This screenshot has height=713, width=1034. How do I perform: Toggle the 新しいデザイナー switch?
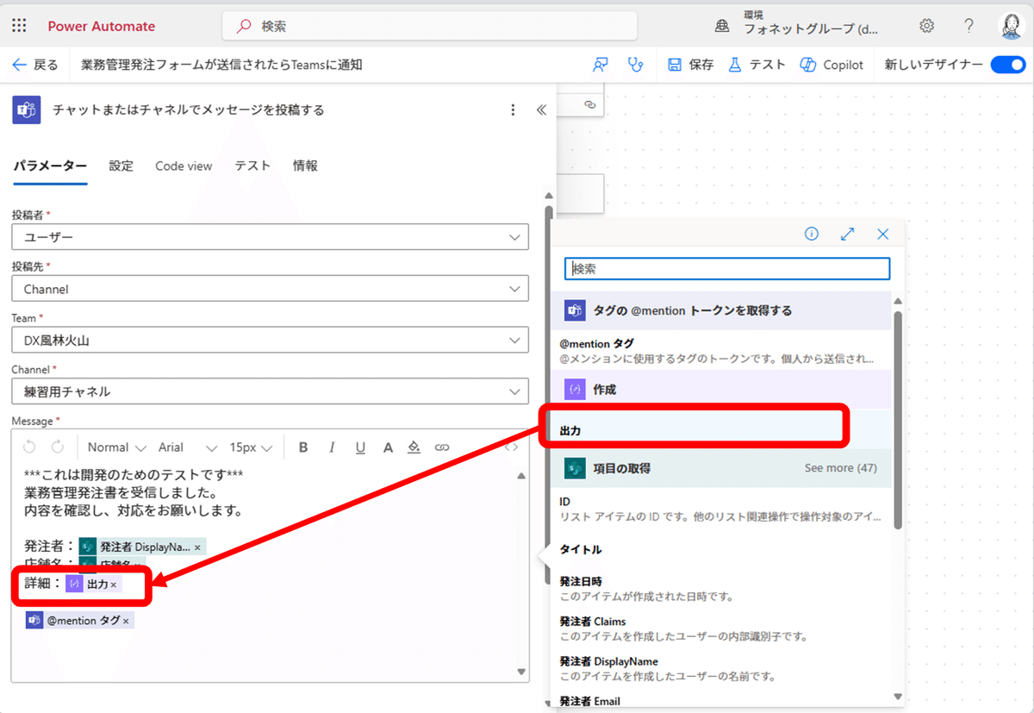coord(1007,65)
